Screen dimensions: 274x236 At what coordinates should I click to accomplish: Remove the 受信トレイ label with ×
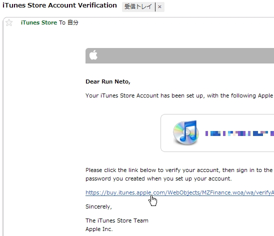159,7
